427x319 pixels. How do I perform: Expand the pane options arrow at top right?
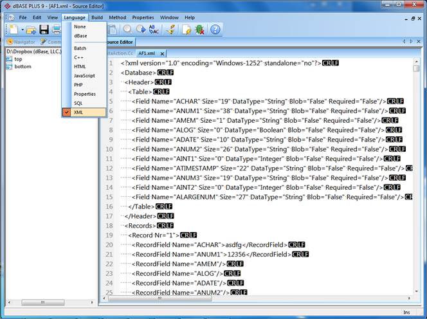[411, 41]
